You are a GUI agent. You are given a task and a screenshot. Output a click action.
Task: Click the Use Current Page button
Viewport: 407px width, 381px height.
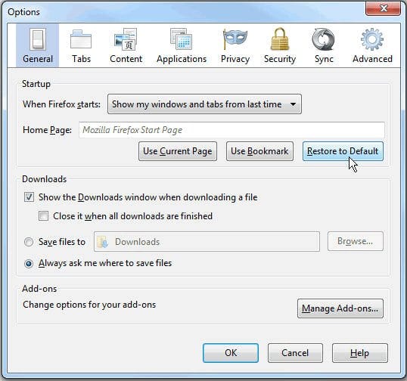[178, 151]
